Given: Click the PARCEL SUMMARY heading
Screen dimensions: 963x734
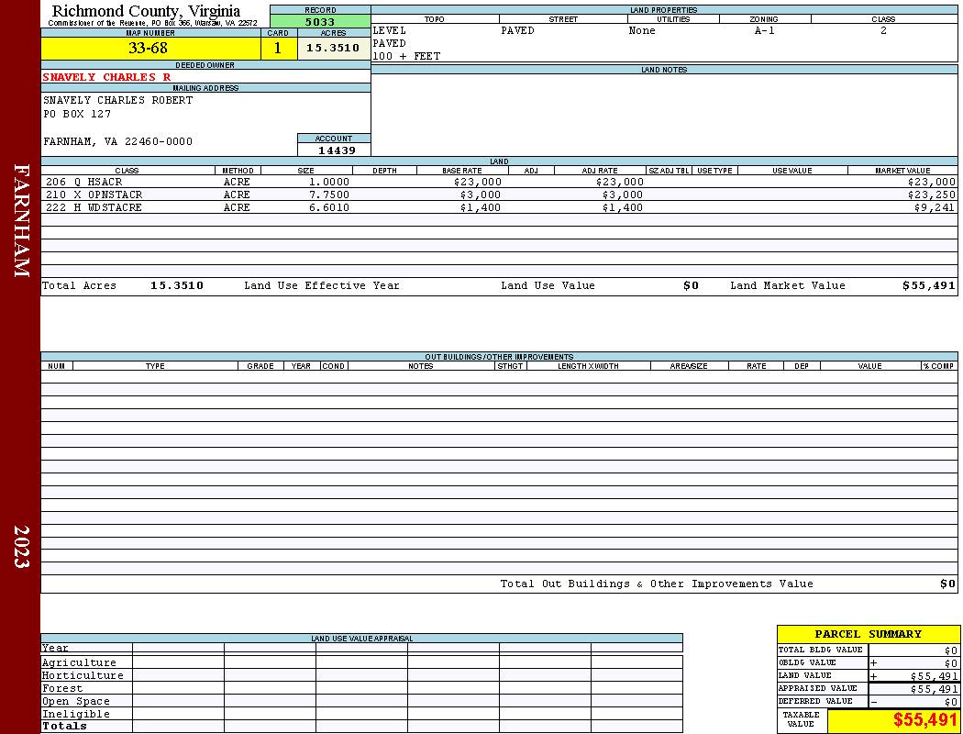Looking at the screenshot, I should (x=868, y=635).
